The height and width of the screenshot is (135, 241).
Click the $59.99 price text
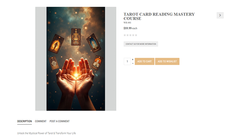tap(127, 28)
